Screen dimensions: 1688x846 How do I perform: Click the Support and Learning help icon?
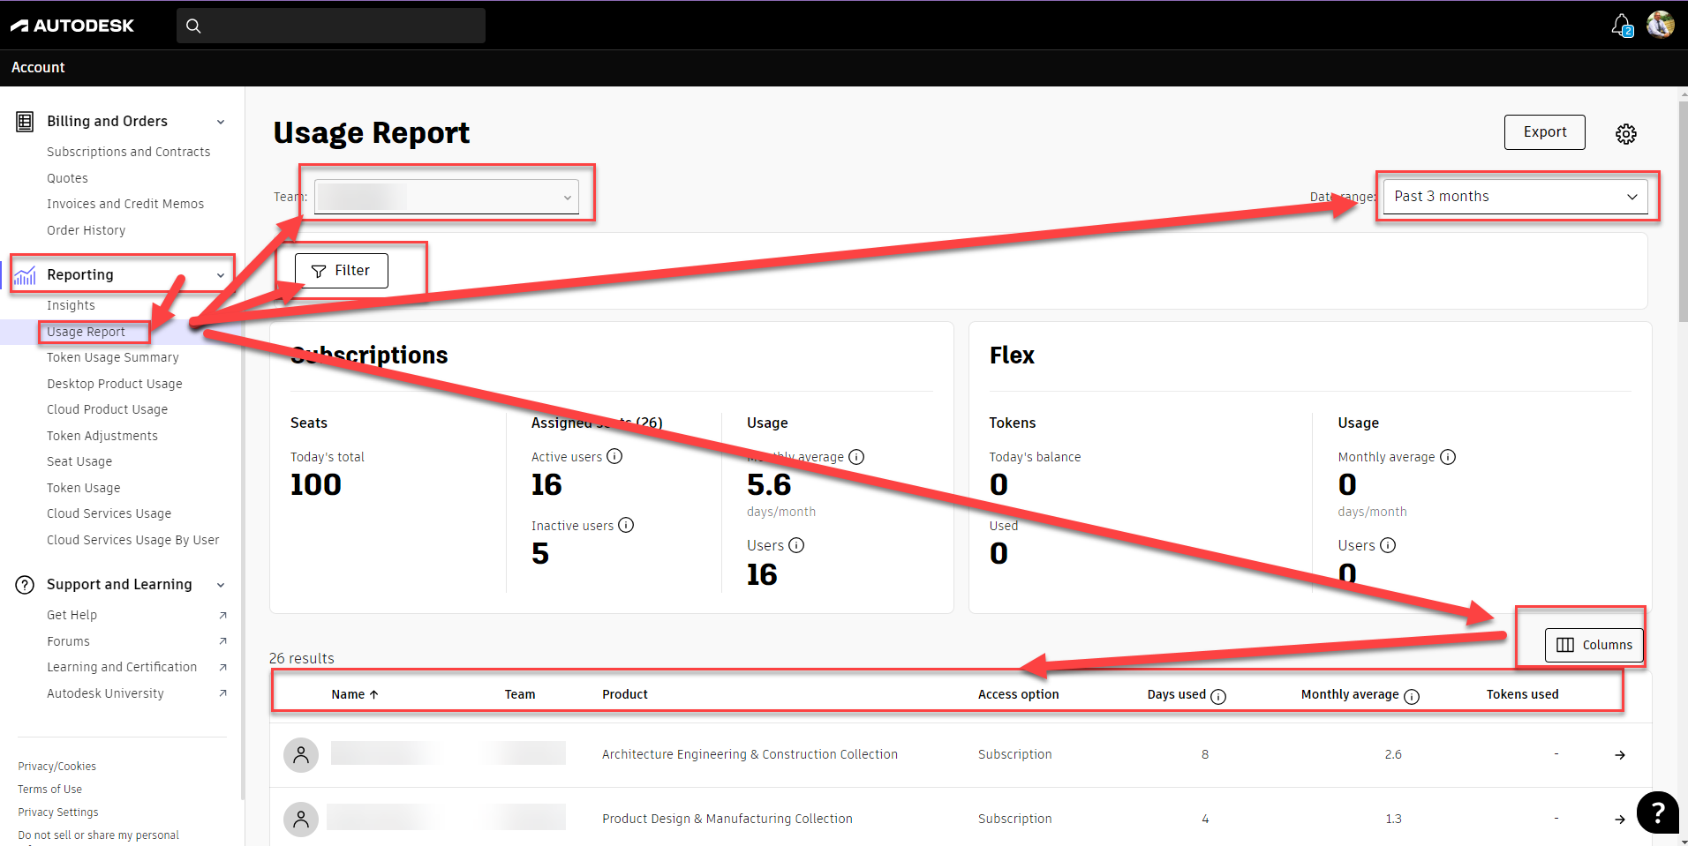[x=25, y=585]
